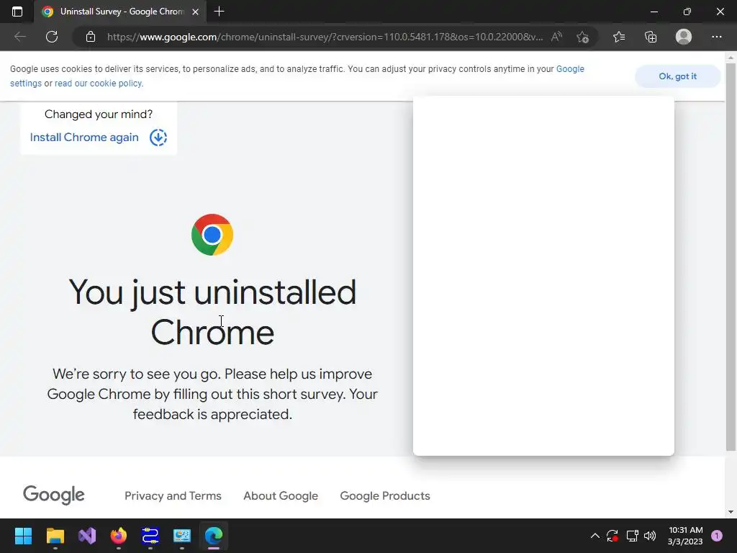The width and height of the screenshot is (737, 553).
Task: Accept cookies with Ok, got it
Action: 677,76
